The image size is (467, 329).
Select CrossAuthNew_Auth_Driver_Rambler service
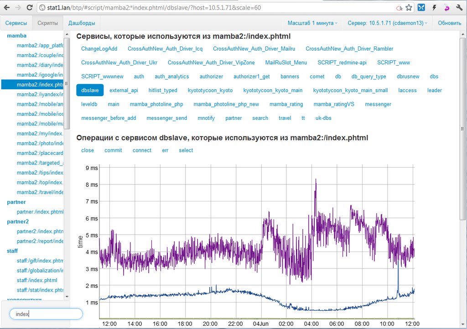coord(349,49)
